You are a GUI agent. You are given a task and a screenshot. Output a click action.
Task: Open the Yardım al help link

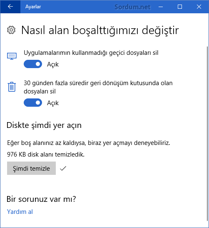click(x=20, y=212)
